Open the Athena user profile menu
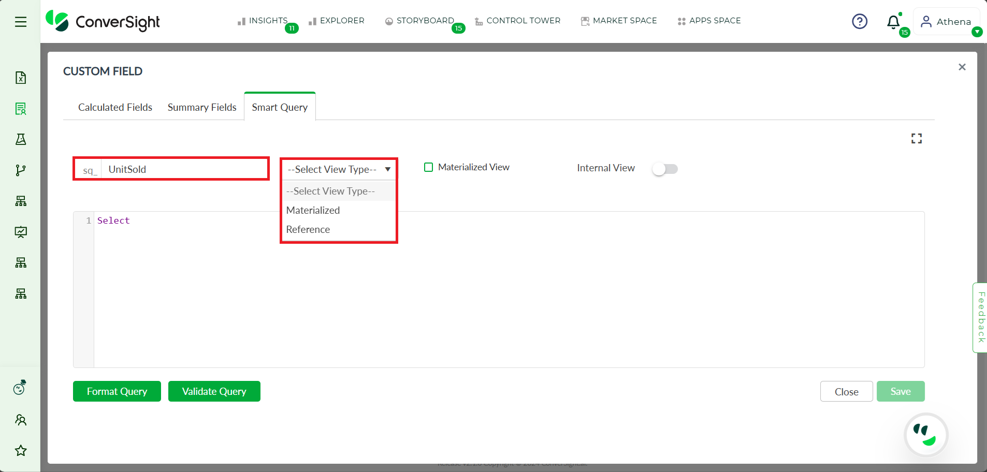987x472 pixels. (947, 22)
